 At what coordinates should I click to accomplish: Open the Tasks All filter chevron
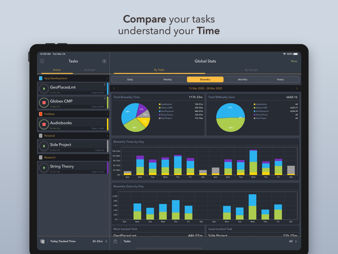pos(296,241)
